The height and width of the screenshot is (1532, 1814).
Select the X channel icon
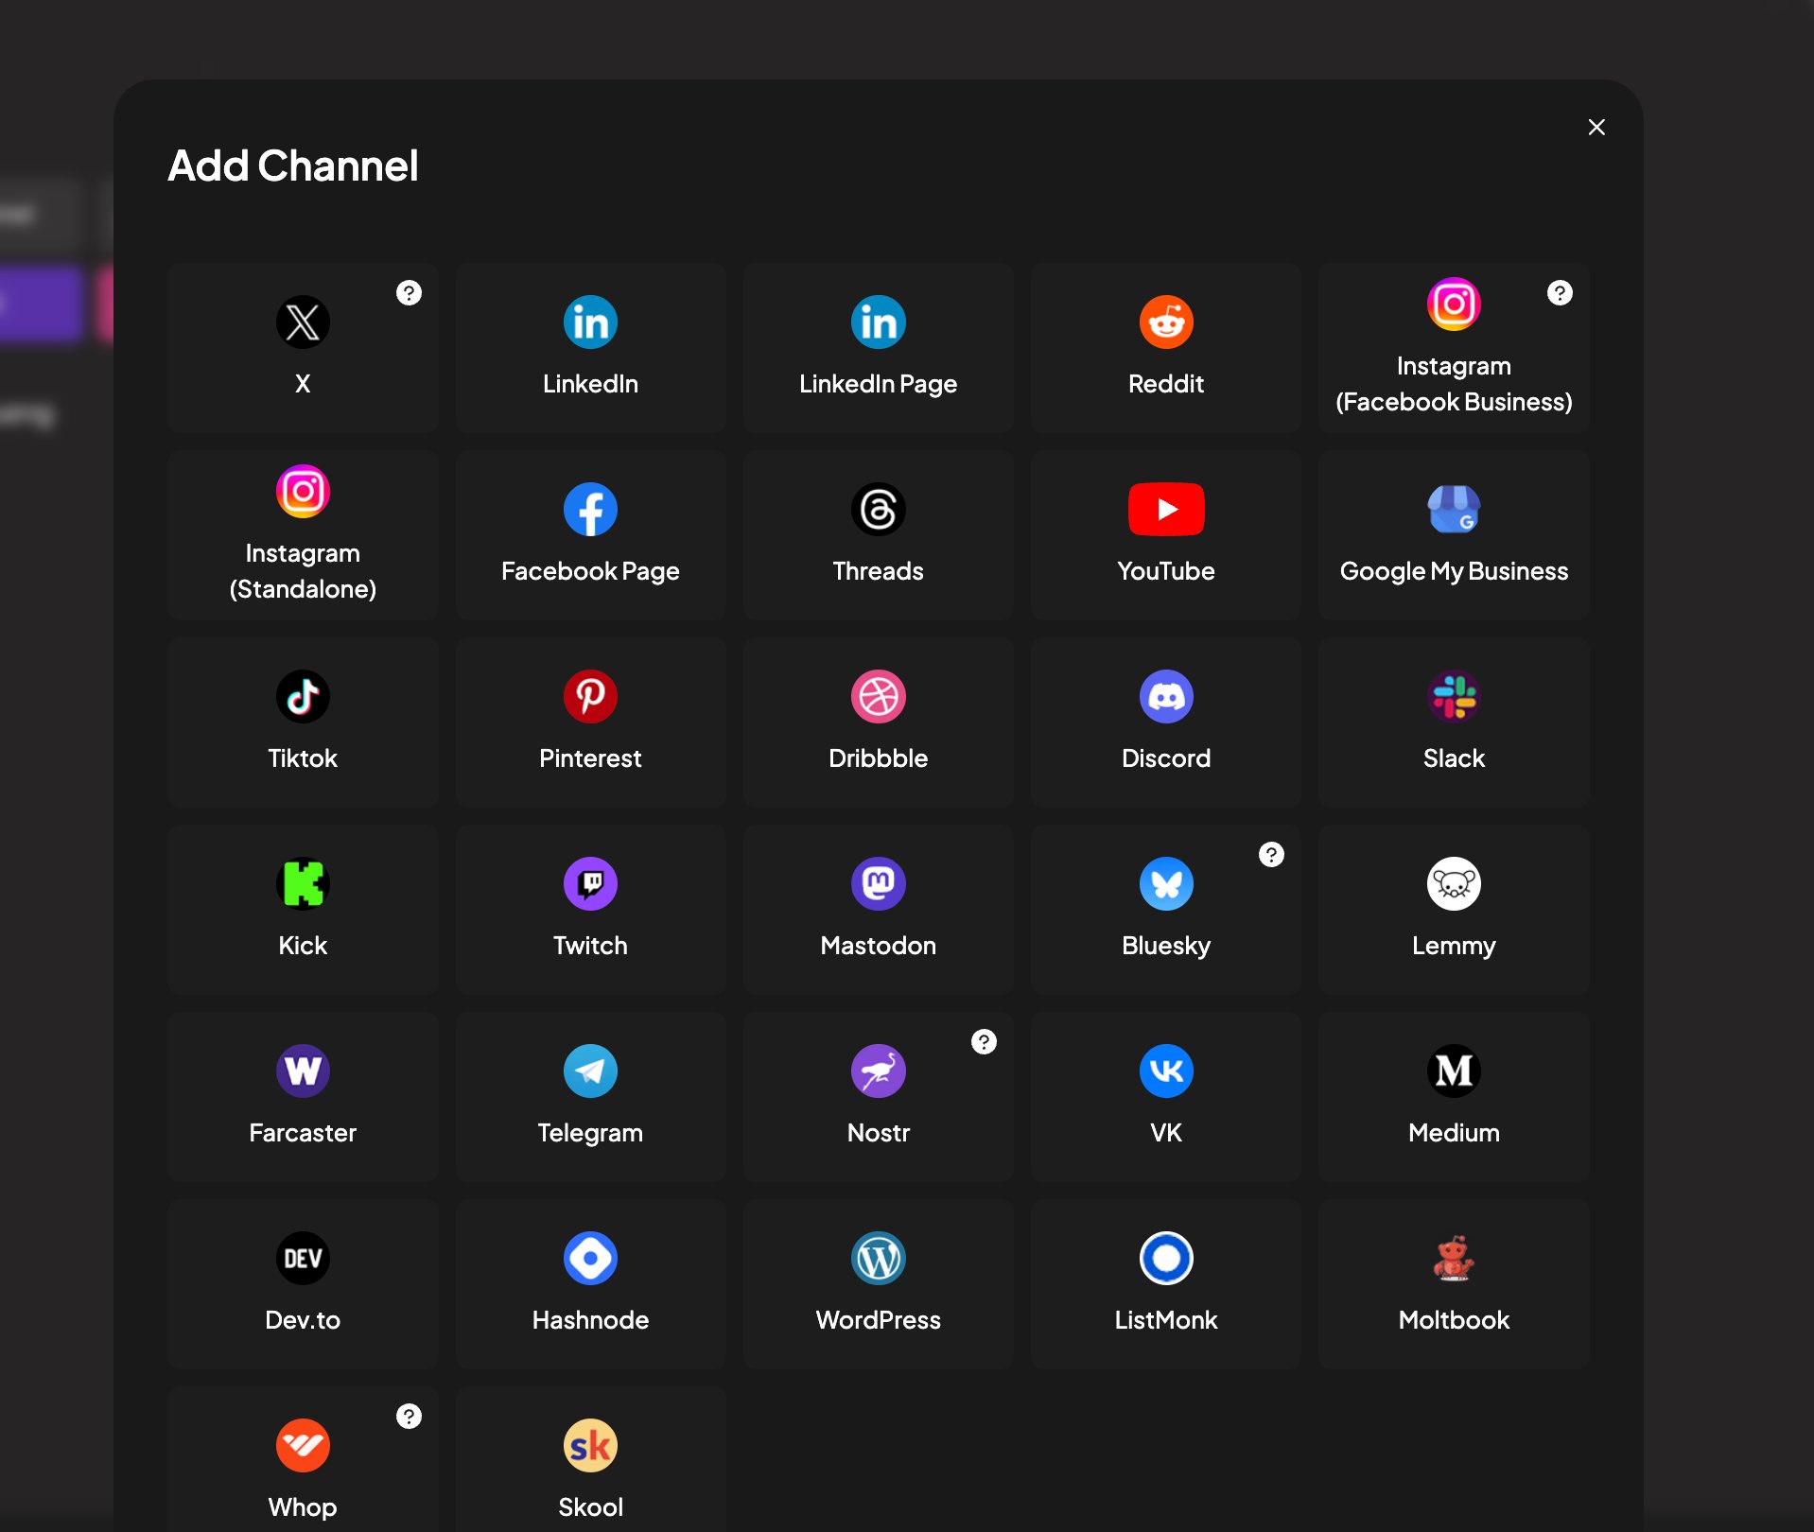303,322
